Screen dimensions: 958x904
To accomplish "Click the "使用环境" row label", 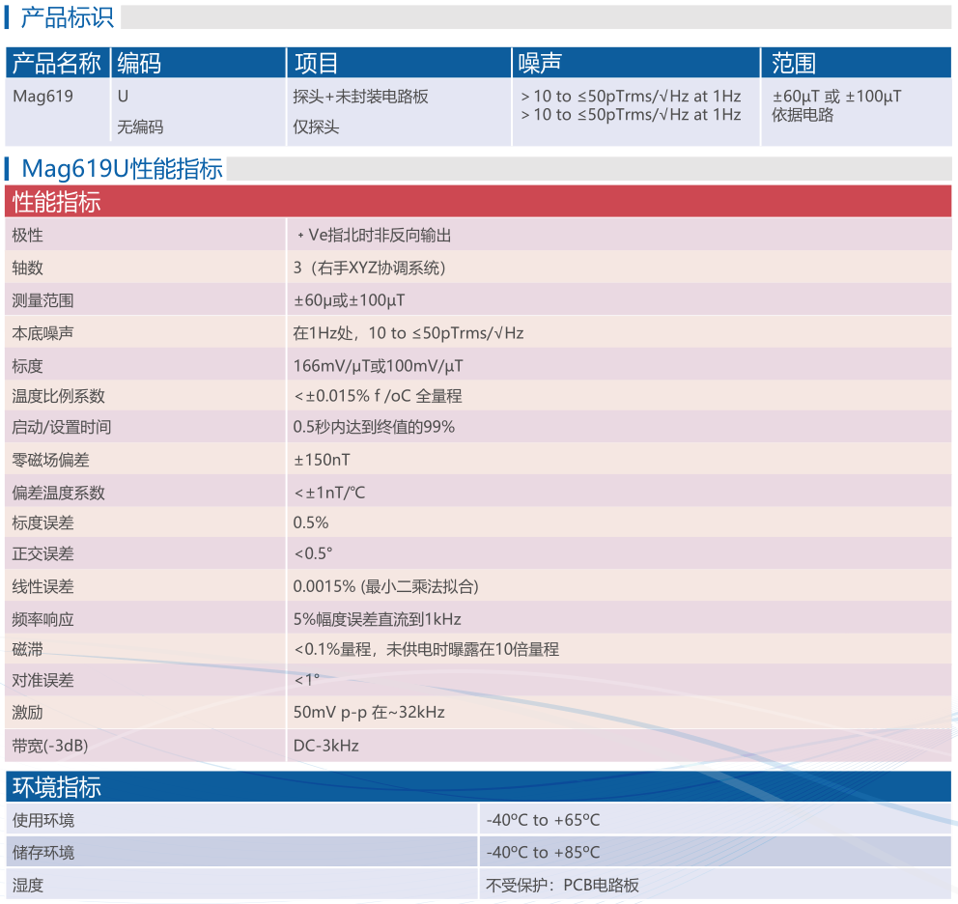I will pyautogui.click(x=43, y=820).
